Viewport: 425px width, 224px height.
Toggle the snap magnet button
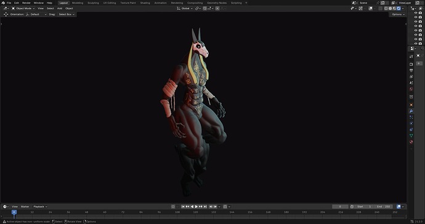(204, 9)
